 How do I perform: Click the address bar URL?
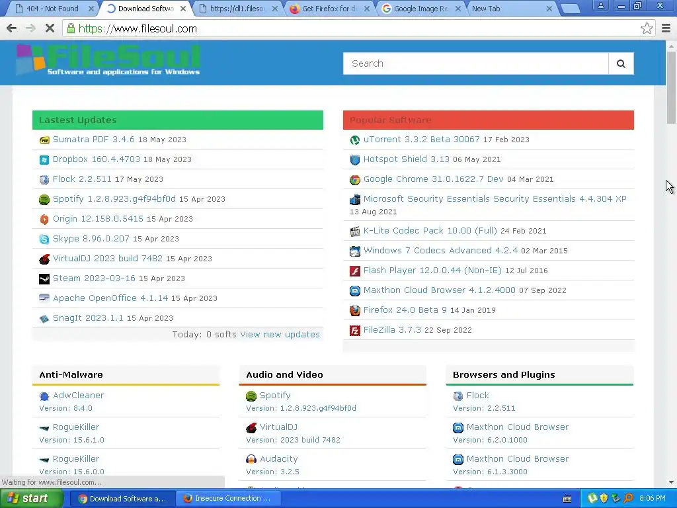tap(138, 28)
